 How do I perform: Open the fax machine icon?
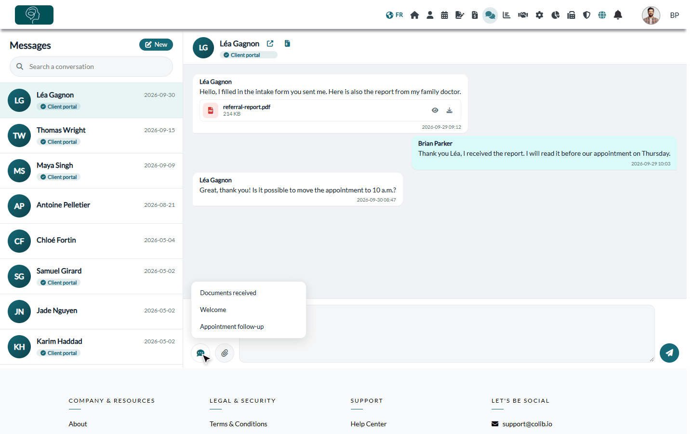pos(571,15)
